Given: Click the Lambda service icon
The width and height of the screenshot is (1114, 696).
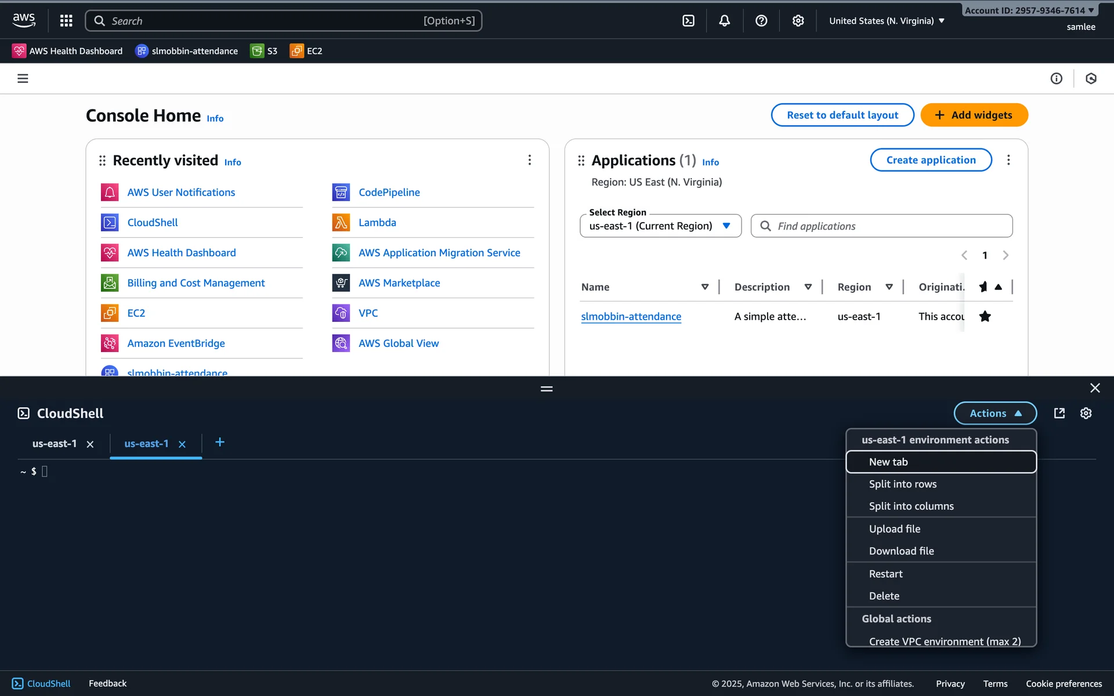Looking at the screenshot, I should [341, 222].
